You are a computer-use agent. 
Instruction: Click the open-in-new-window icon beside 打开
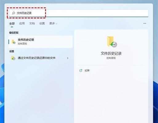[x=81, y=70]
